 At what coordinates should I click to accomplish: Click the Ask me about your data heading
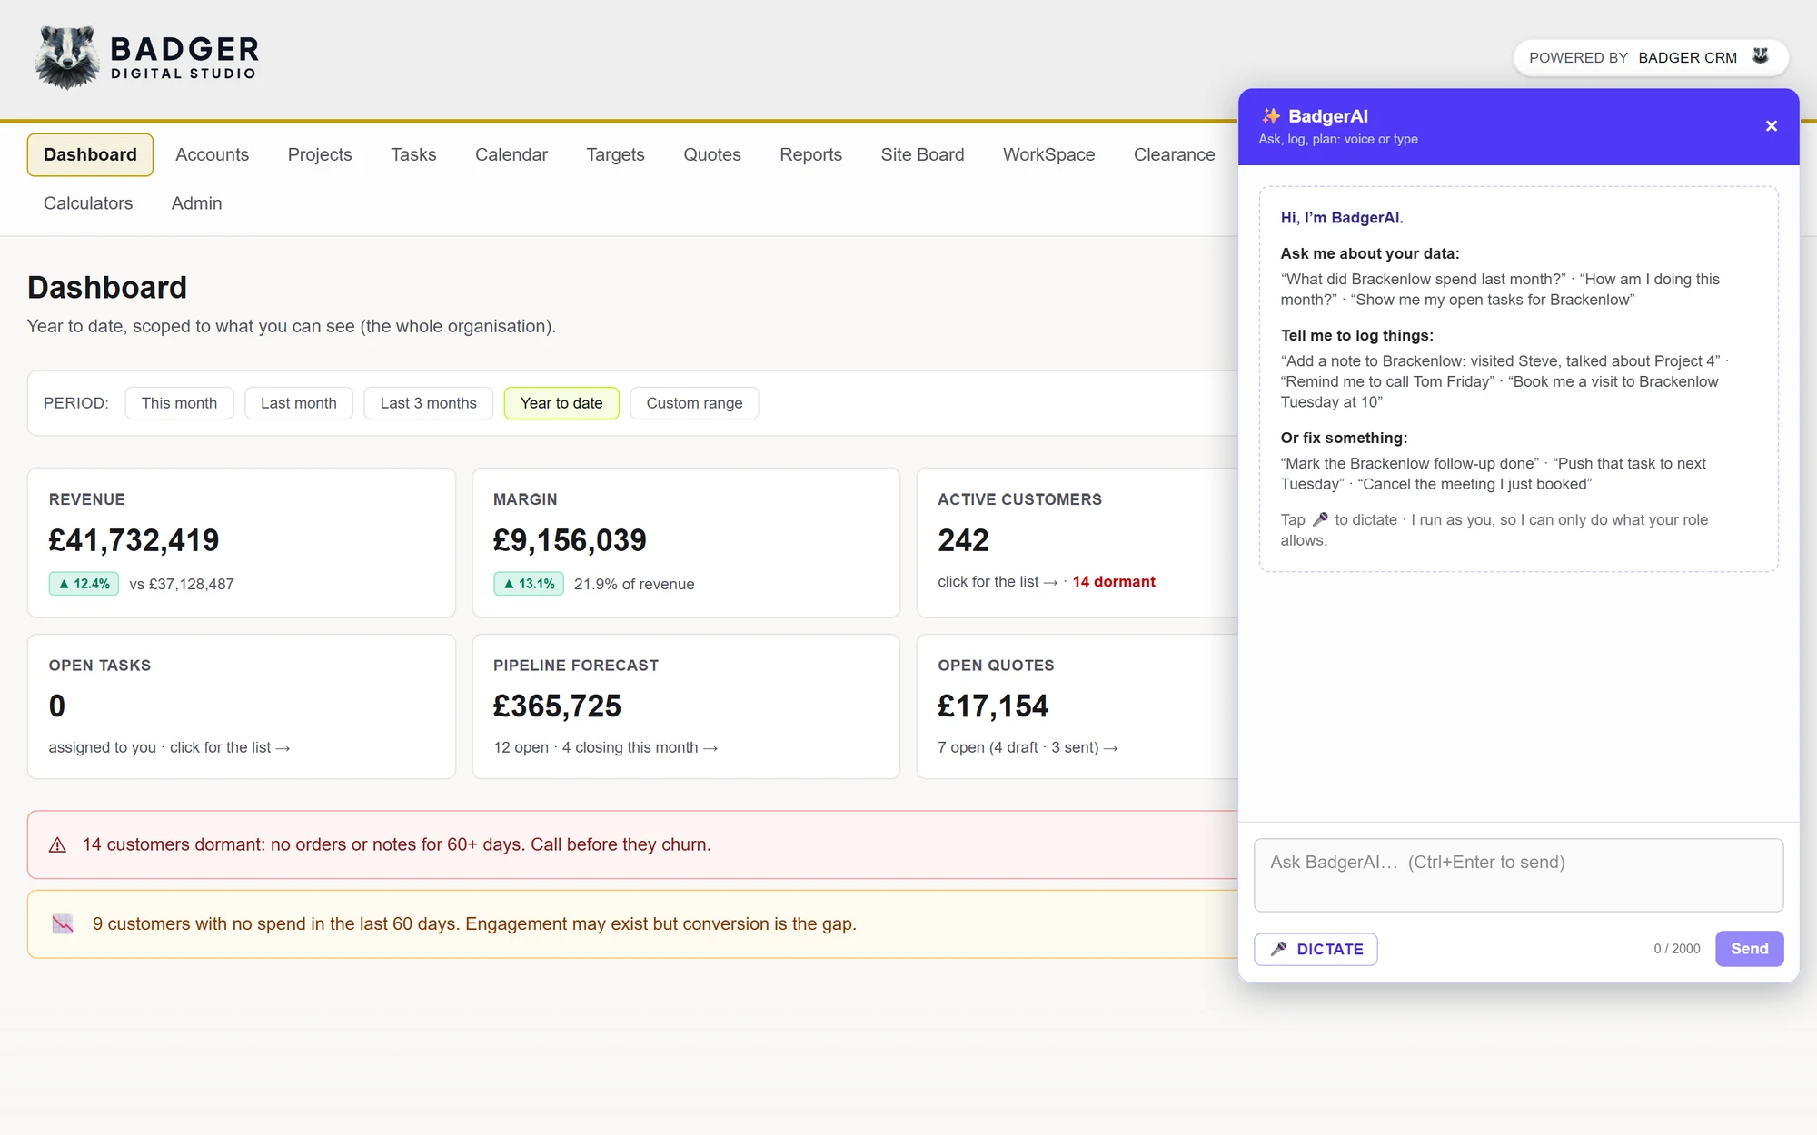(1370, 254)
